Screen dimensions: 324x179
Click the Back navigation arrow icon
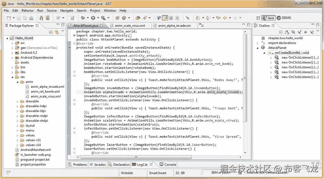(225, 18)
